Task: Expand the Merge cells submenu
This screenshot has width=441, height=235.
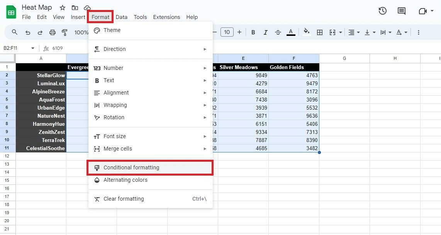Action: (151, 149)
